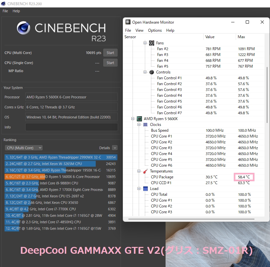
Task: Select ranking entry Xeon E5-2697 v2
Action: coord(61,196)
